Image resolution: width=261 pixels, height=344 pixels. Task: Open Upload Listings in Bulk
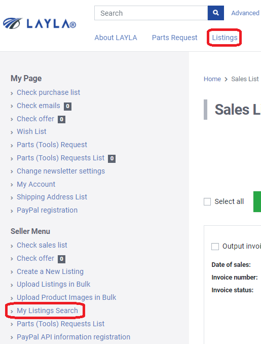point(54,284)
